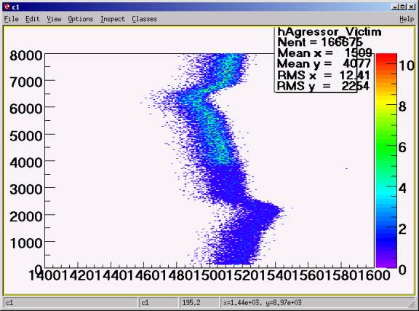Screen dimensions: 419x311
Task: Maximize the c1 canvas window
Action: pyautogui.click(x=403, y=7)
